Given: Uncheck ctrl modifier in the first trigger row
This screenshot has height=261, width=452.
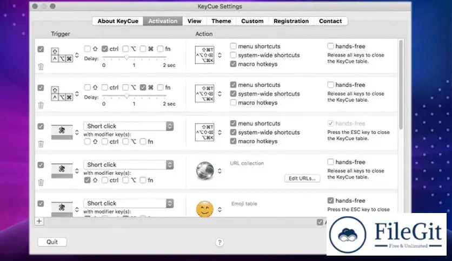Looking at the screenshot, I should pos(105,49).
